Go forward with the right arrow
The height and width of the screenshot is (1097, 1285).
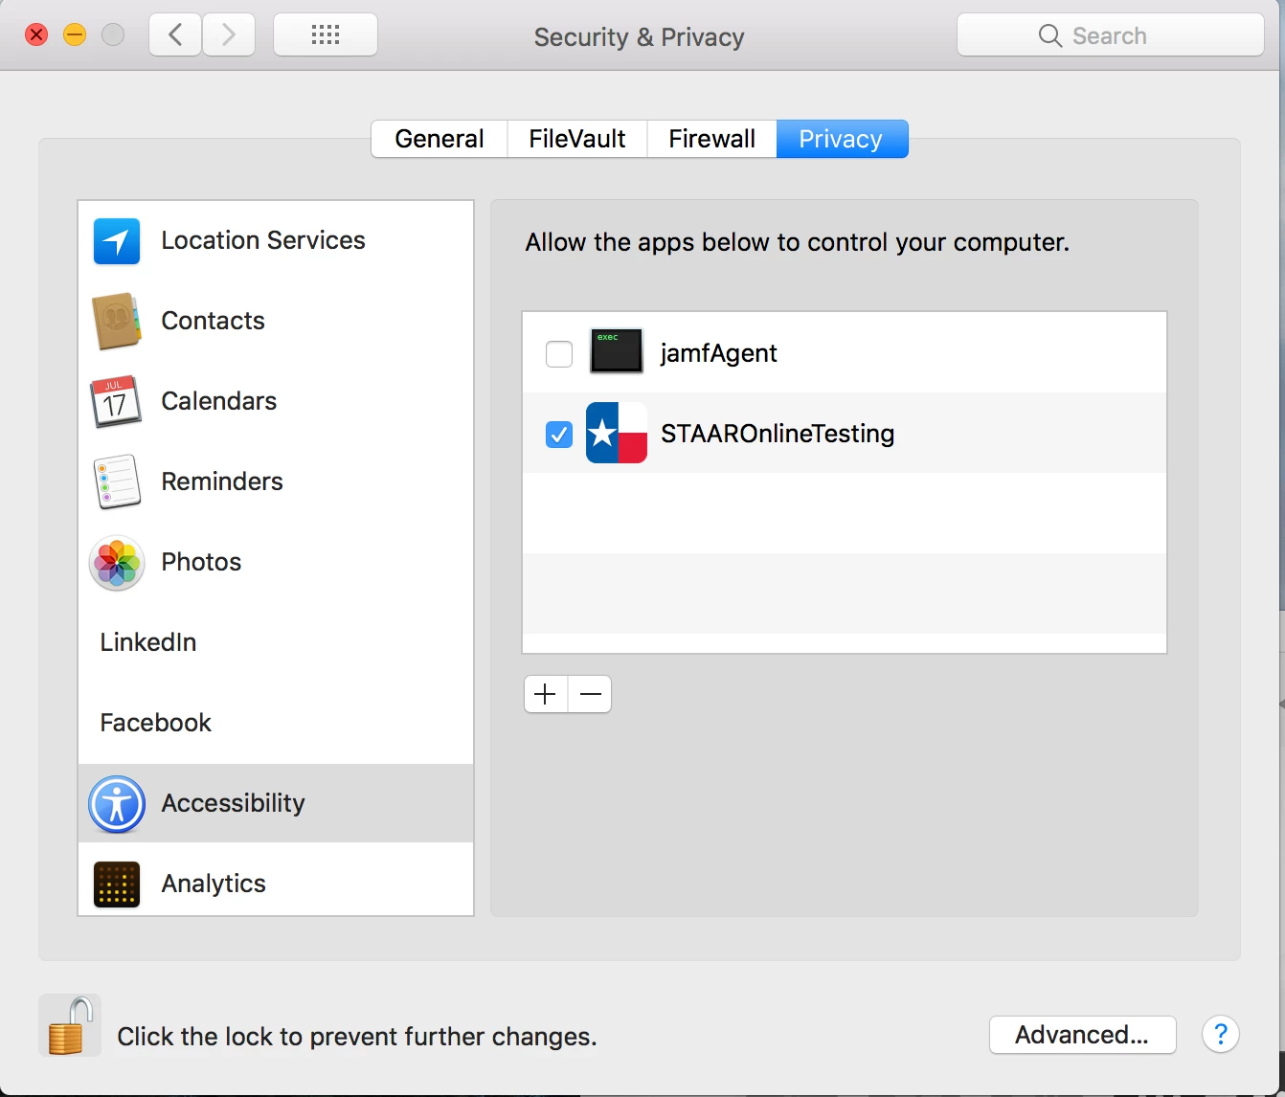pos(228,35)
